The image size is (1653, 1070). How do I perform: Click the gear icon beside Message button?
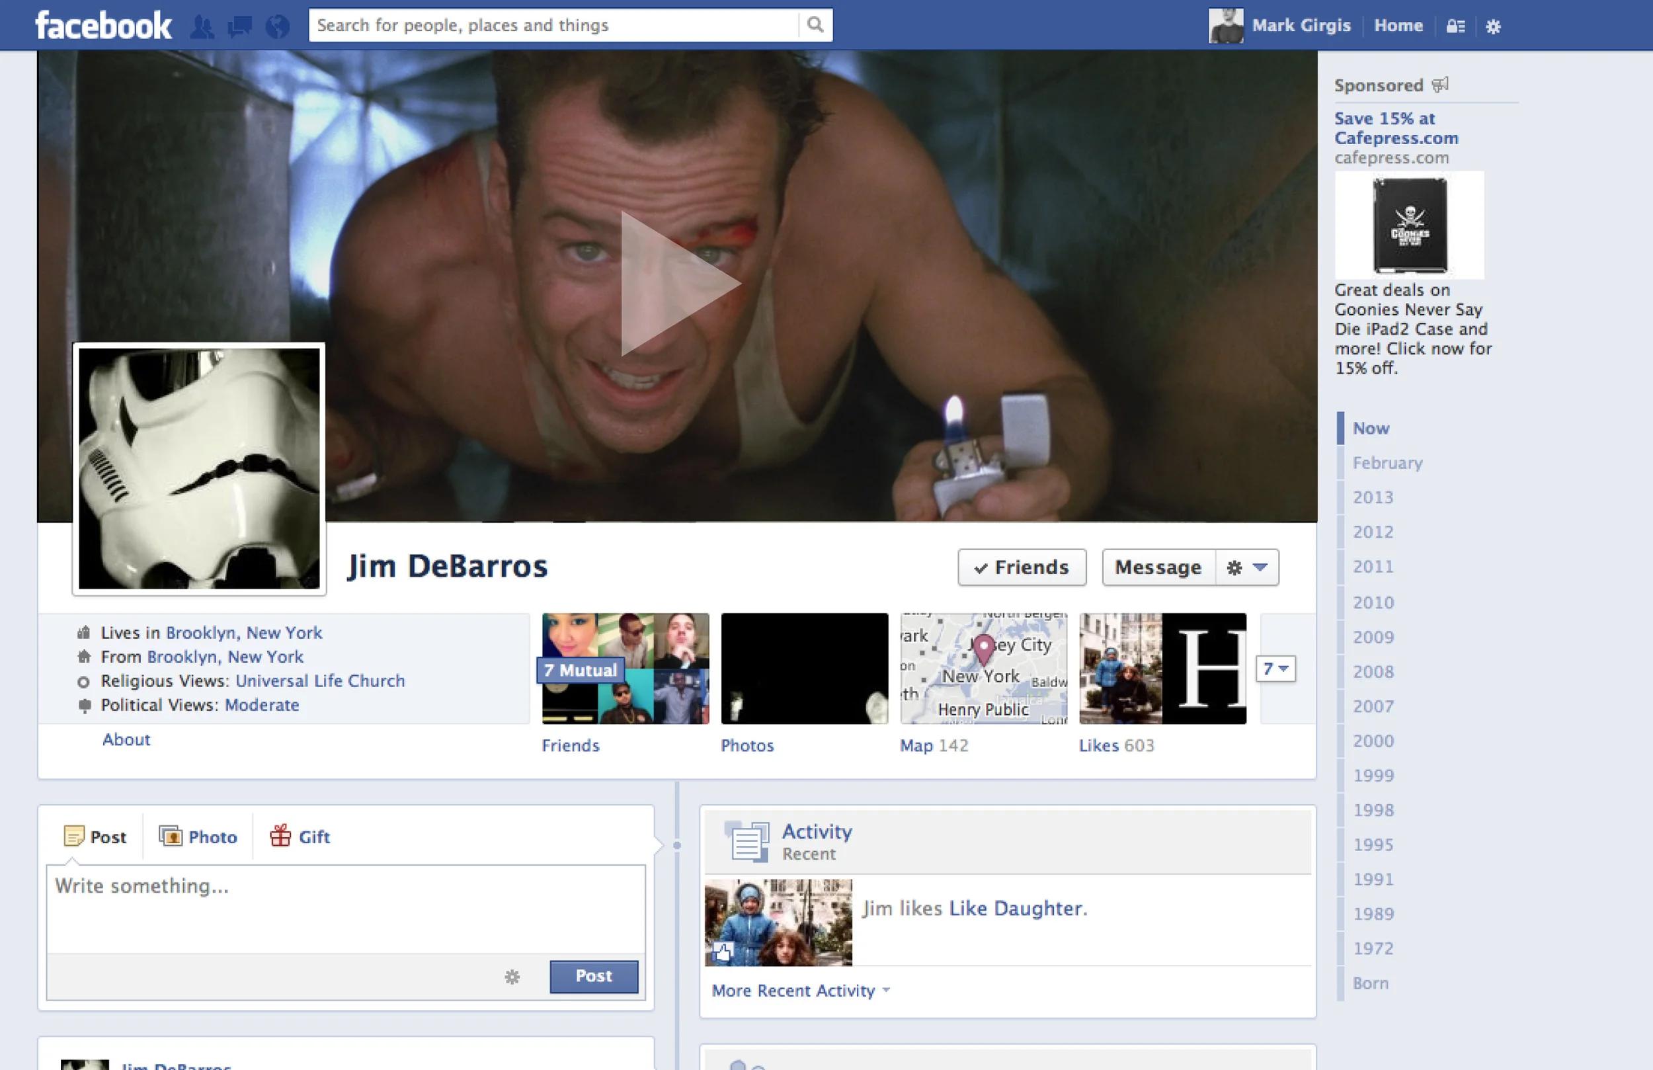pyautogui.click(x=1234, y=567)
